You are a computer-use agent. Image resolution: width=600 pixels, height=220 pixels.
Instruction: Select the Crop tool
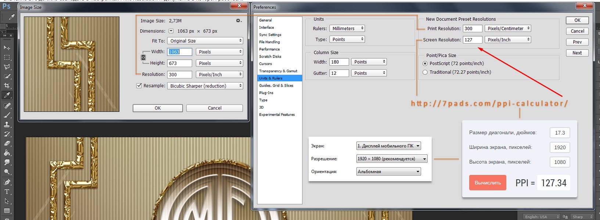click(x=7, y=86)
